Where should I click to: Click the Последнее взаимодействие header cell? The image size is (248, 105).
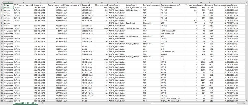click(226, 5)
